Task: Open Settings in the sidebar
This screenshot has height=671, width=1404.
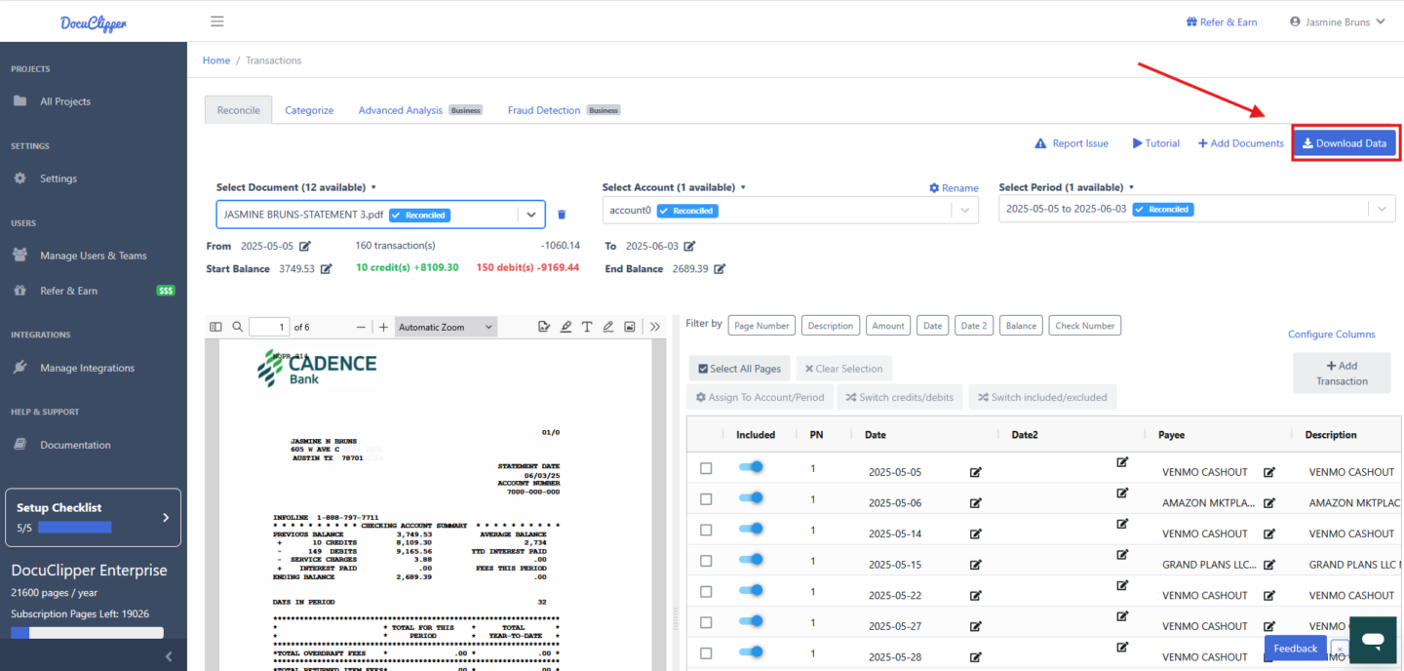Action: [x=58, y=178]
